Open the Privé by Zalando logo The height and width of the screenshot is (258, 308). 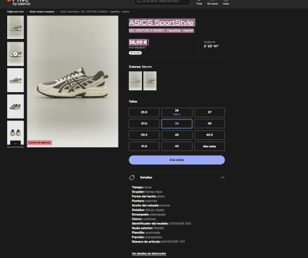(19, 3)
